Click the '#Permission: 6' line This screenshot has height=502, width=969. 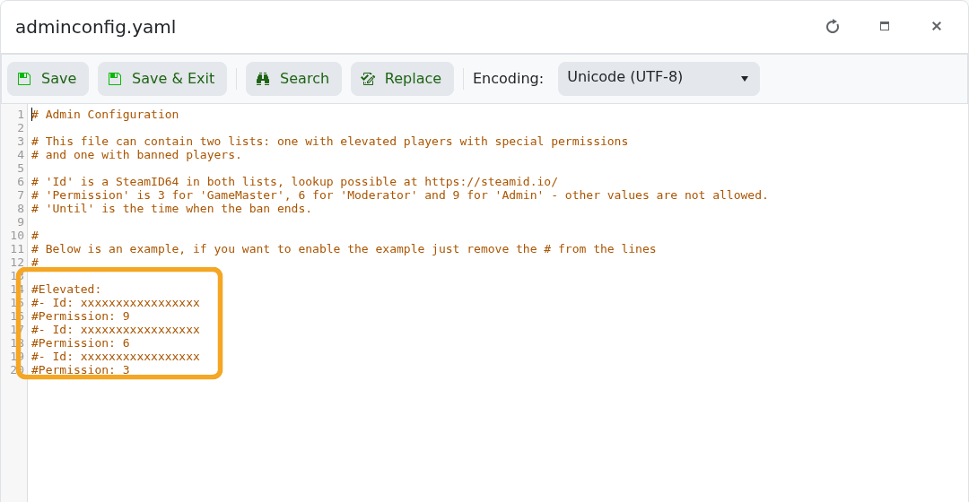tap(81, 342)
